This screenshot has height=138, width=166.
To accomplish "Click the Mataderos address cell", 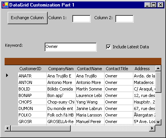I will [144, 82].
